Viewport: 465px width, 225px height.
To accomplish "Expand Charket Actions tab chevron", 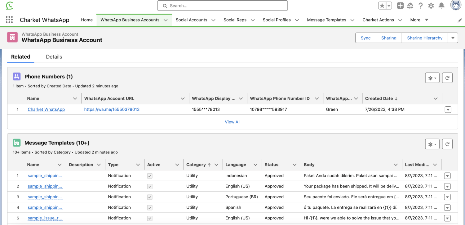I will pyautogui.click(x=400, y=20).
